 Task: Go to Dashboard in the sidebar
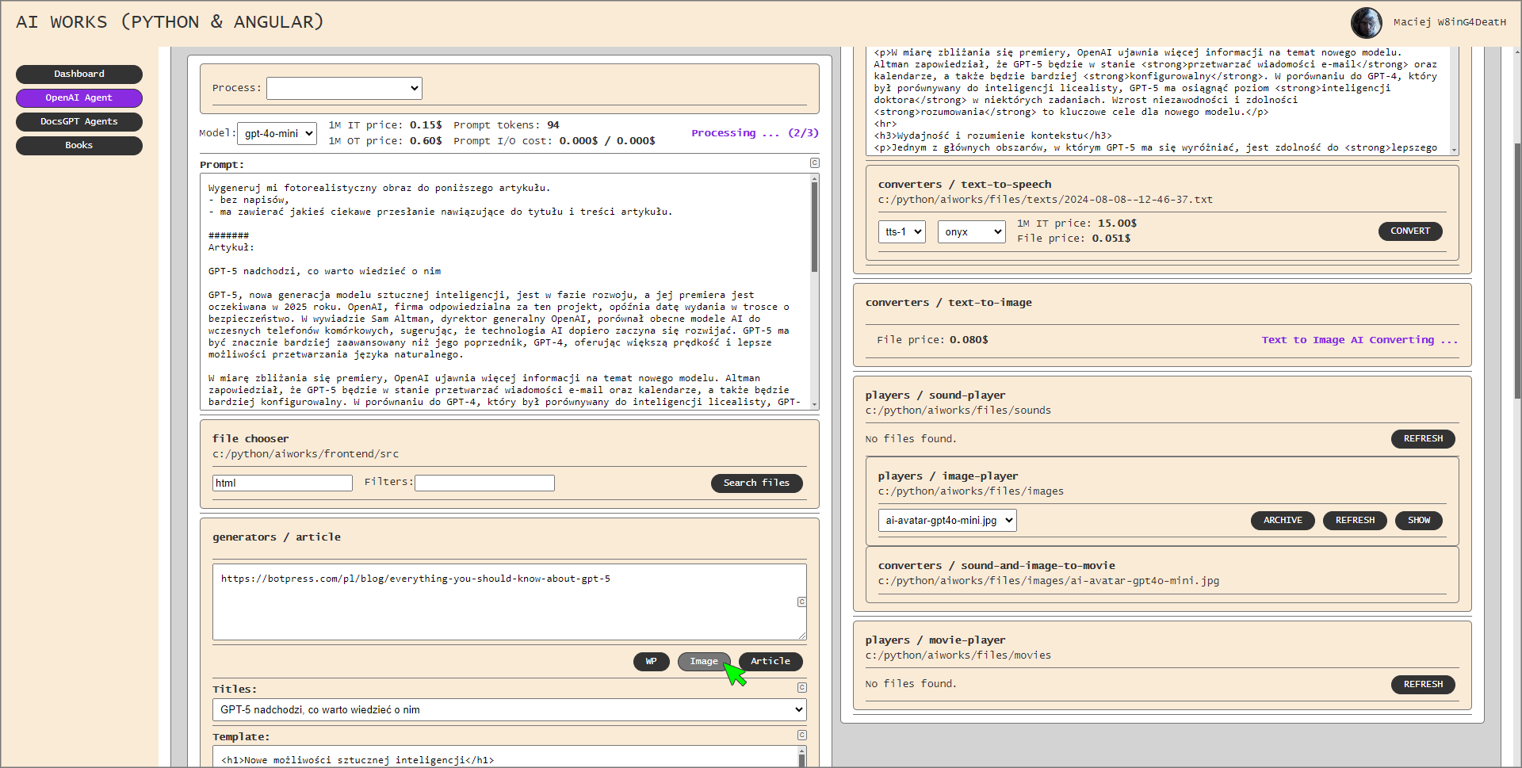pyautogui.click(x=79, y=75)
